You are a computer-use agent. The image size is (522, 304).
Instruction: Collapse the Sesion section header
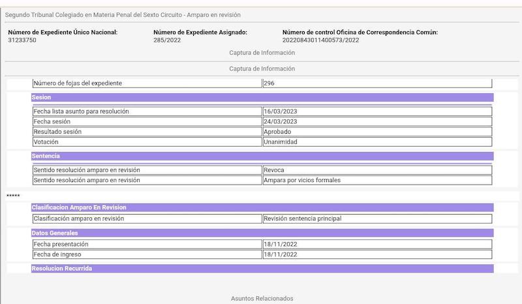(262, 97)
